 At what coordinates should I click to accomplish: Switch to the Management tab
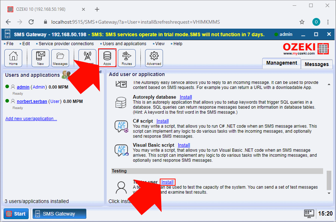282,63
